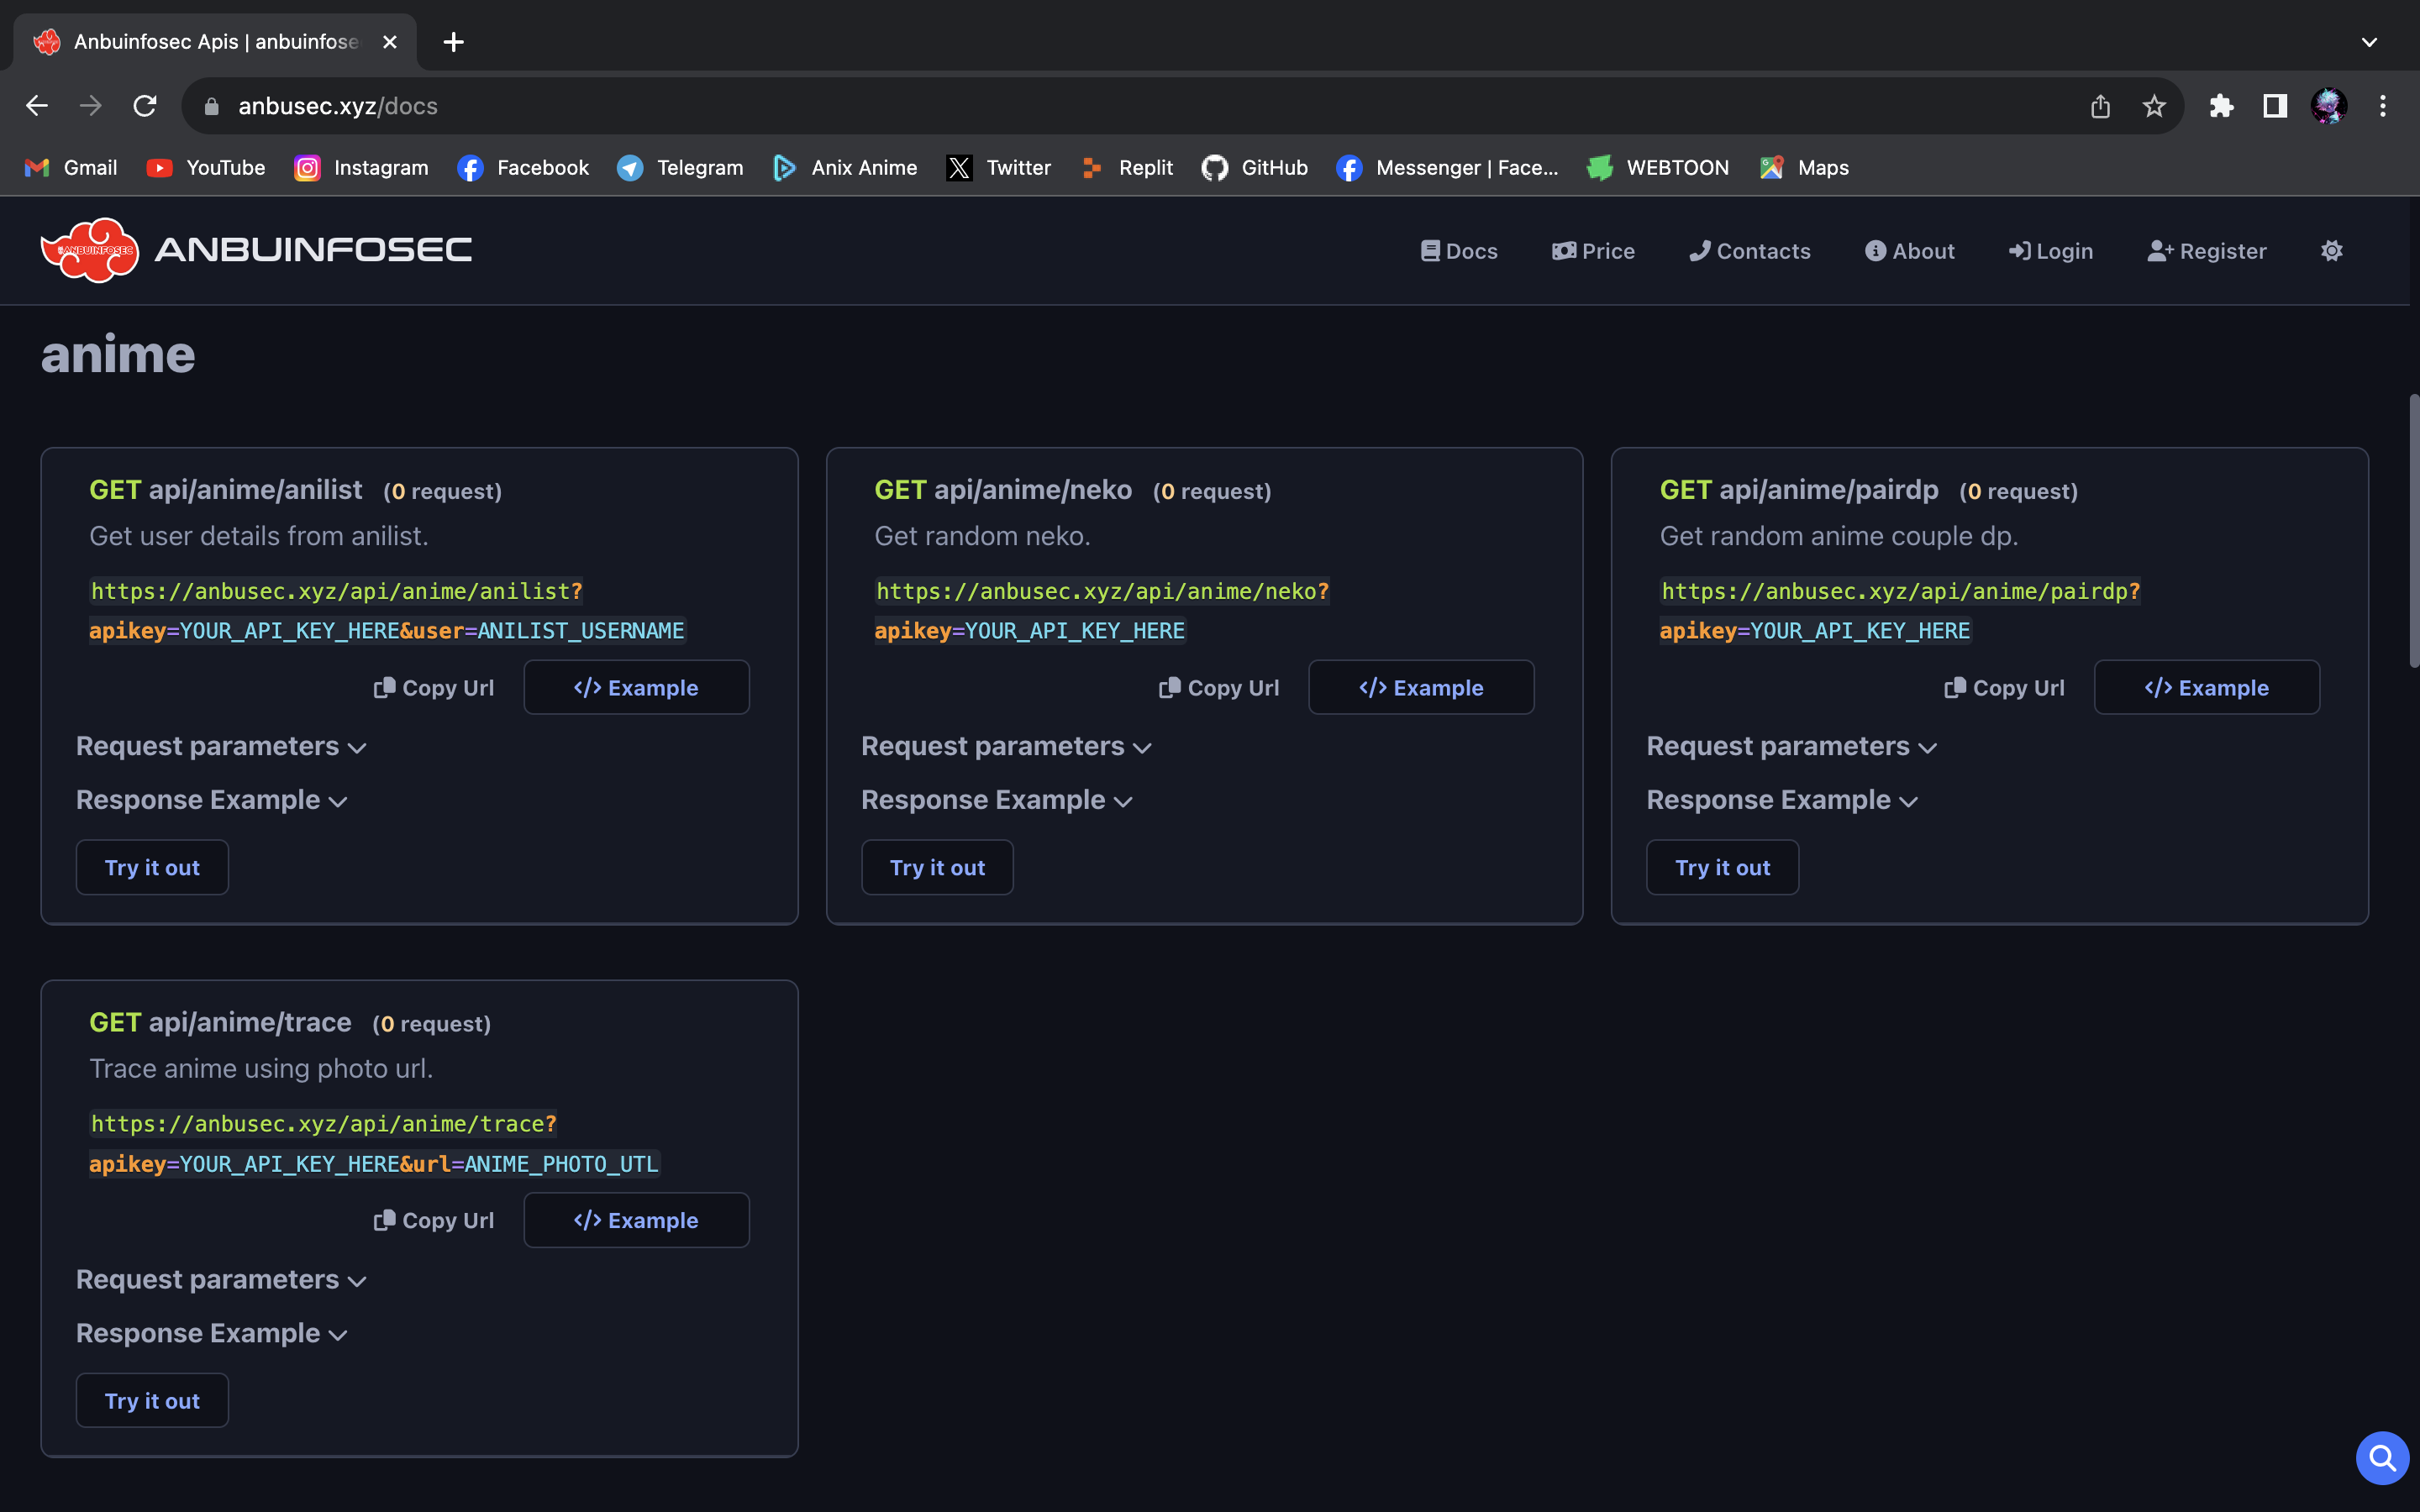Open the Replit bookmark
Image resolution: width=2420 pixels, height=1512 pixels.
click(1127, 168)
